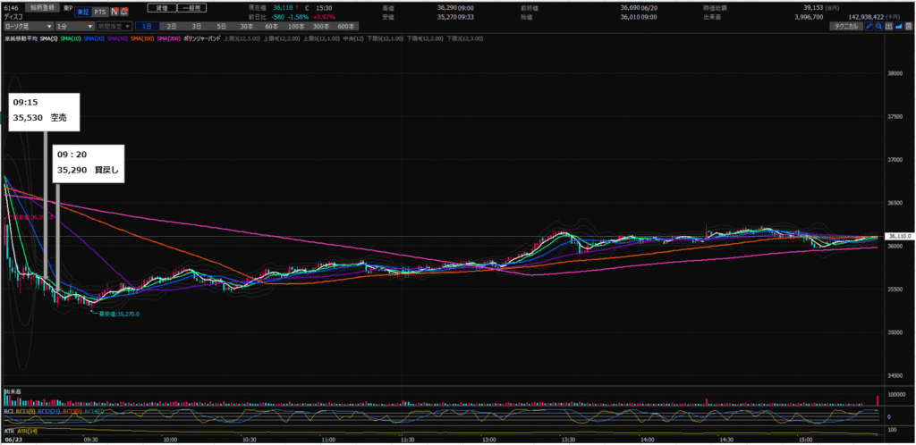
Task: Select the 1日 range tab
Action: pos(147,26)
